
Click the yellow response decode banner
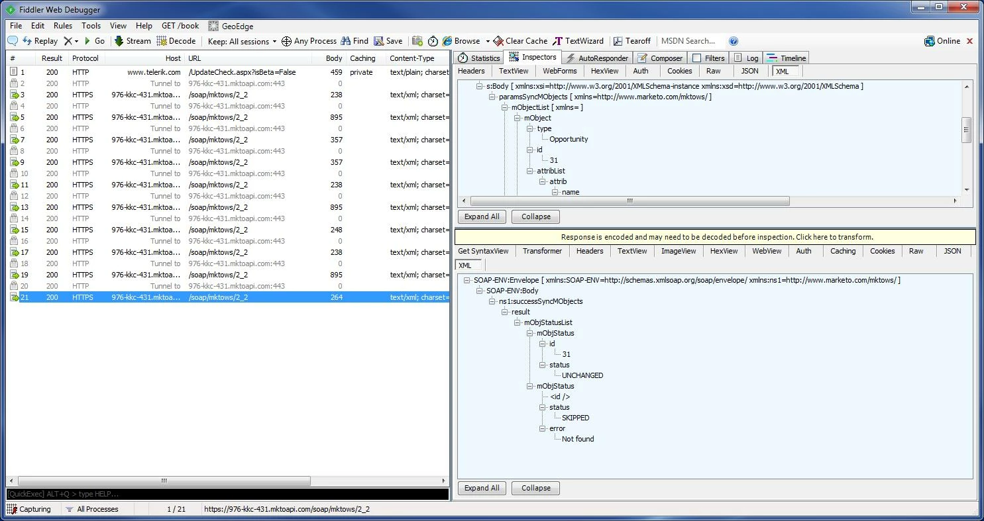(716, 237)
